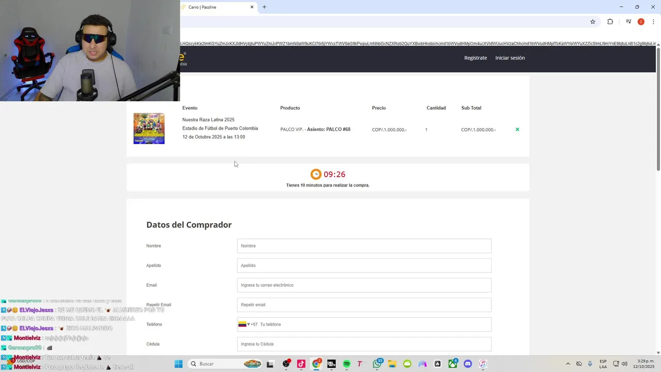Click the 'Estadio de Fútbol de Puerto Colombia' text

(220, 128)
